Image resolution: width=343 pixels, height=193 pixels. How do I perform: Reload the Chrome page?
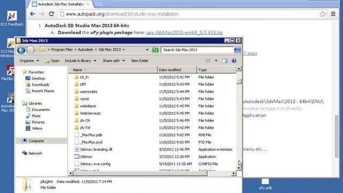[51, 14]
